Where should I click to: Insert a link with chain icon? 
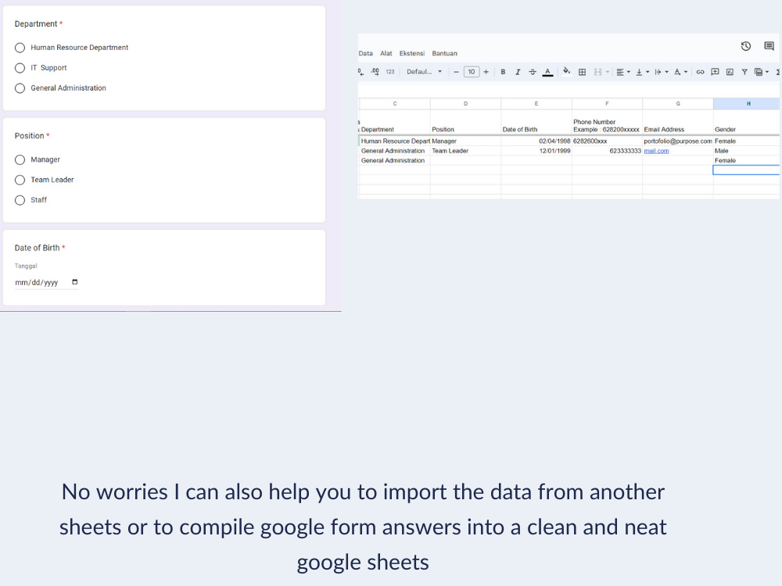(x=700, y=72)
